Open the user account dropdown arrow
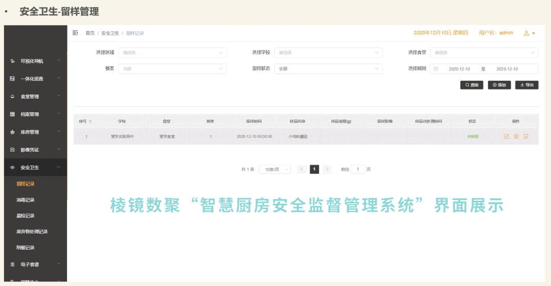The height and width of the screenshot is (286, 551). tap(534, 33)
